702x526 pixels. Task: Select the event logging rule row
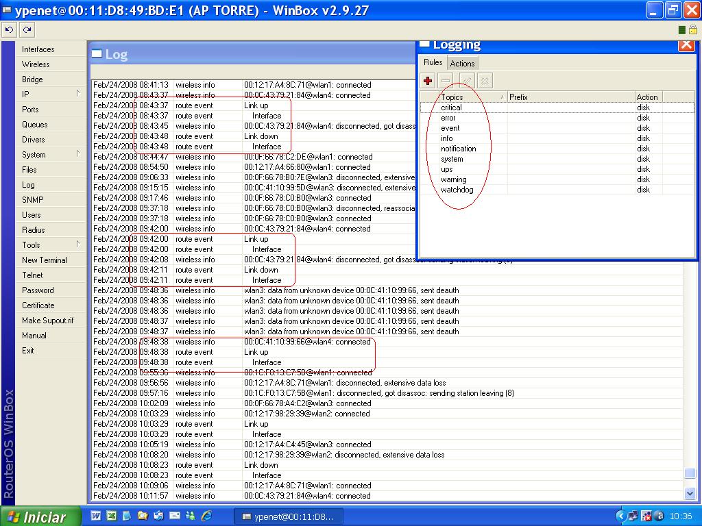[x=557, y=128]
